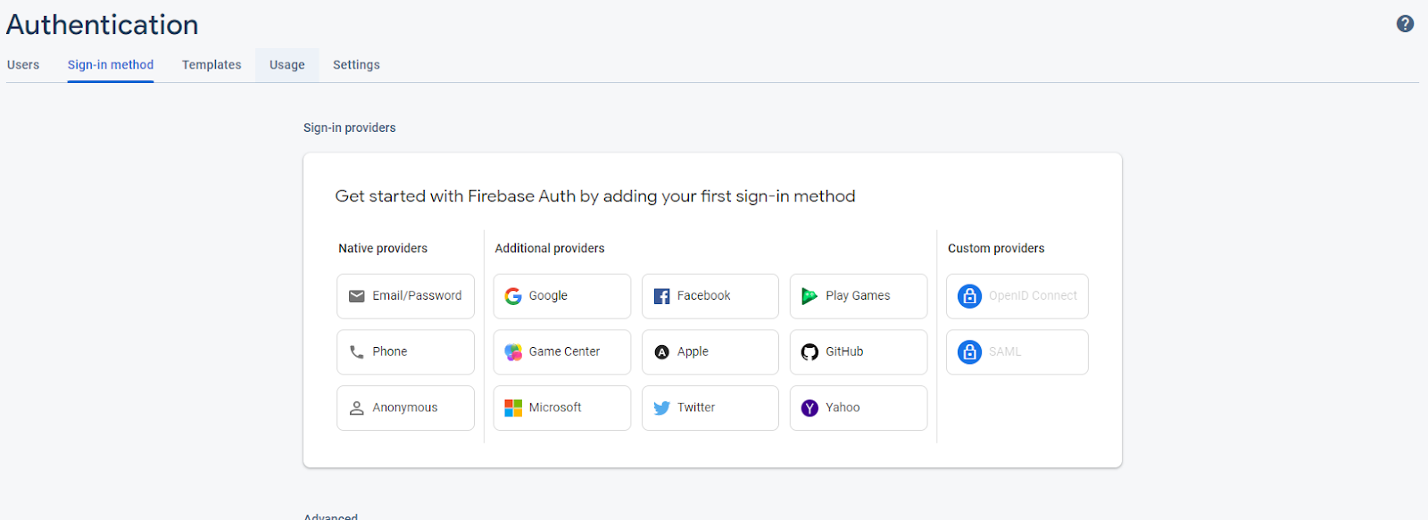The height and width of the screenshot is (520, 1428).
Task: Open the Templates tab
Action: [x=212, y=65]
